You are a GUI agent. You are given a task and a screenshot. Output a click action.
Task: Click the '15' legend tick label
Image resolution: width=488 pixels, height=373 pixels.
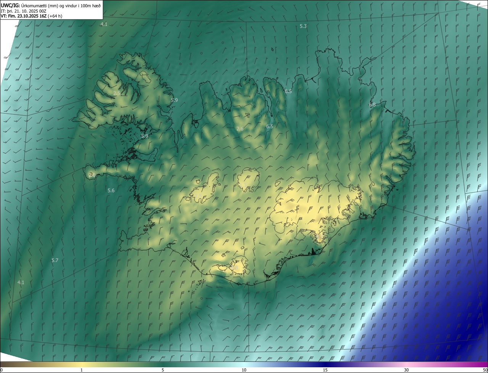[x=325, y=370]
